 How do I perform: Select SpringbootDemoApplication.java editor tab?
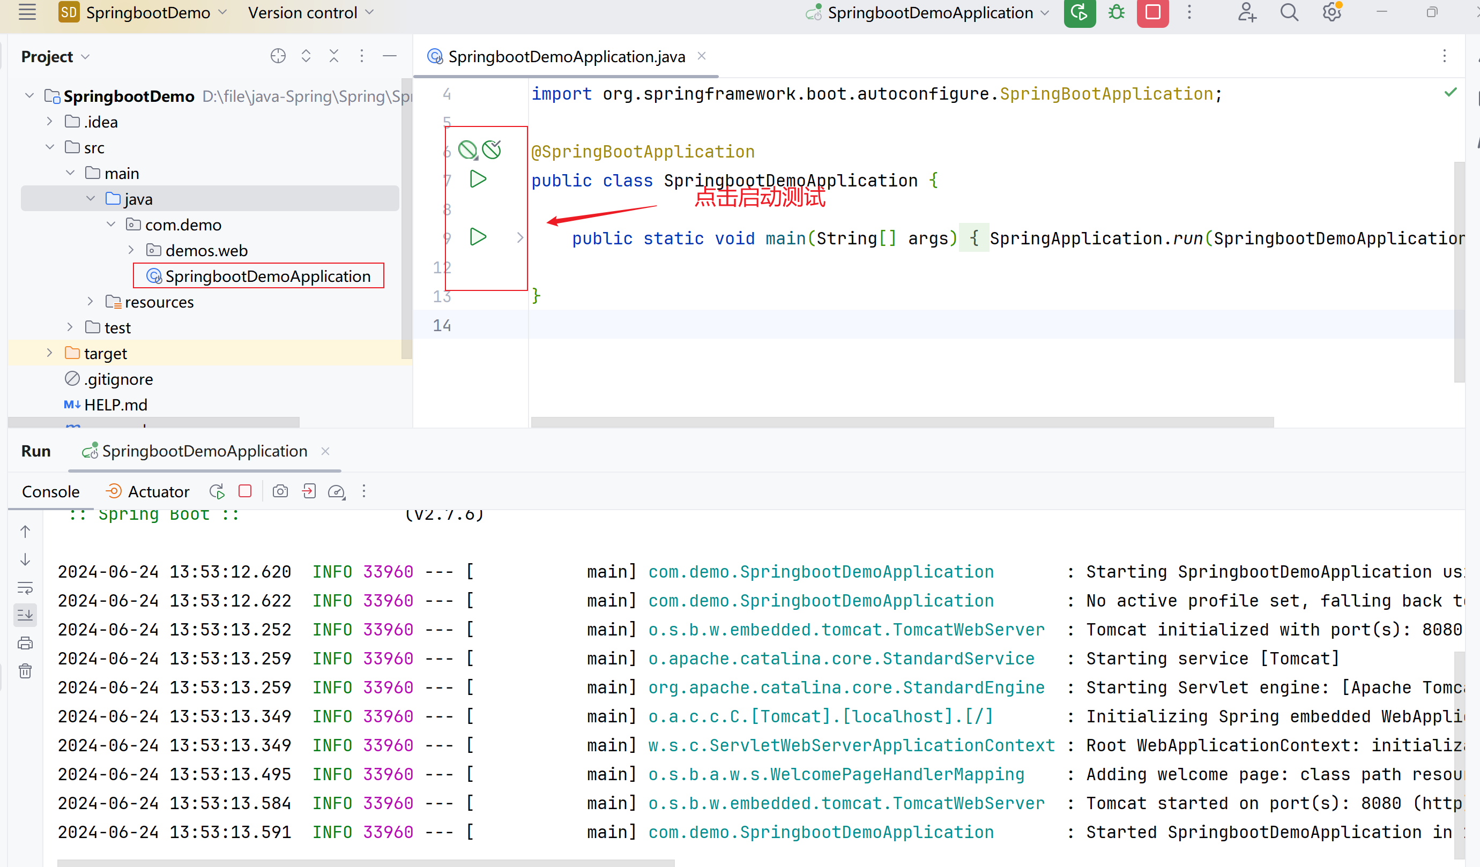566,57
